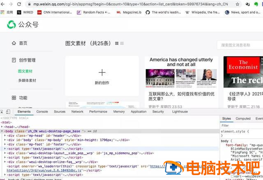
Task: Click the element.style rule
Action: pos(235,132)
